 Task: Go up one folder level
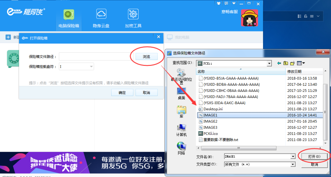(286, 63)
